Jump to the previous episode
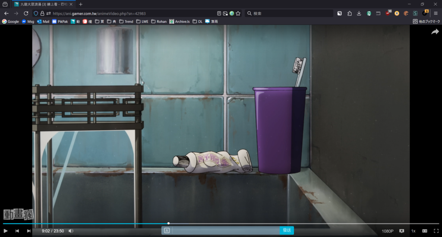Viewport: 442px width, 237px height. click(17, 231)
